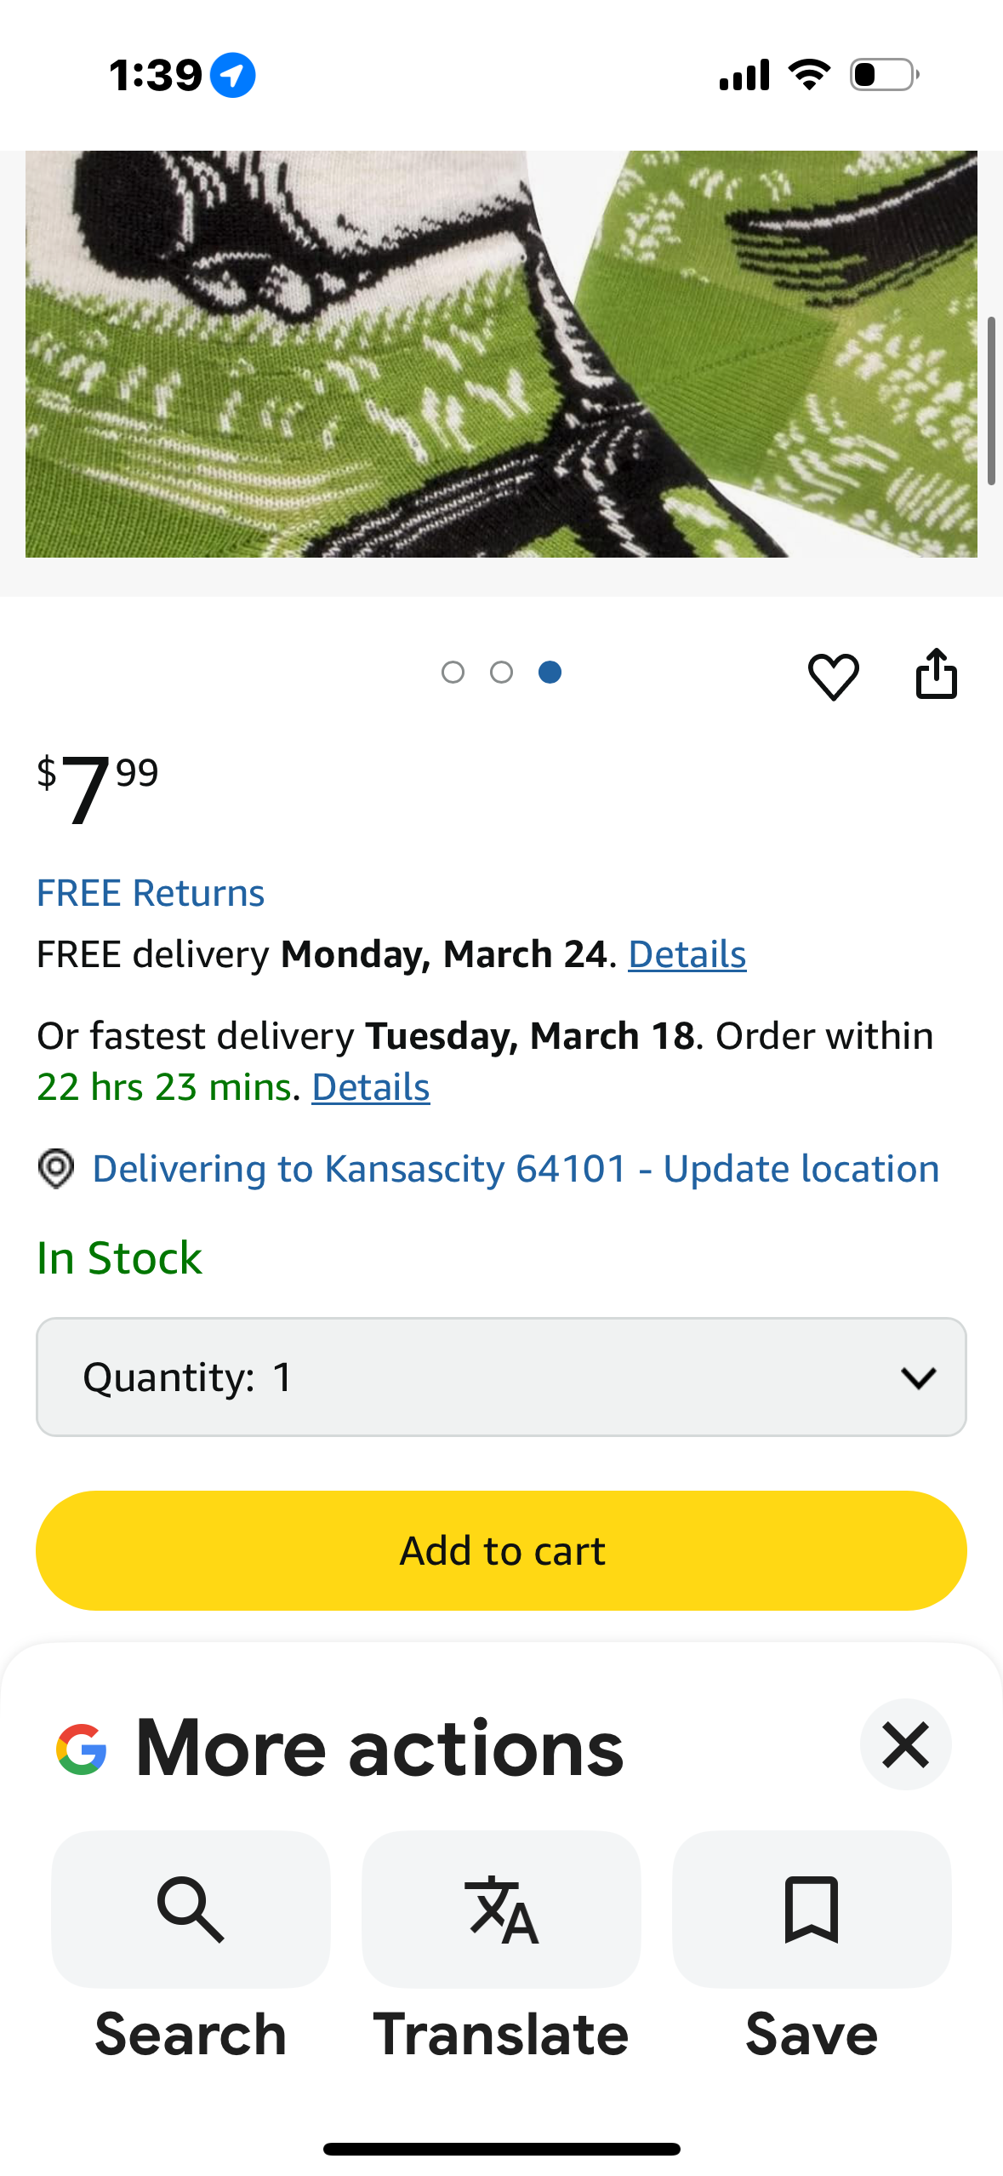Tap the Save bookmark icon
The image size is (1003, 2176).
[x=812, y=1910]
